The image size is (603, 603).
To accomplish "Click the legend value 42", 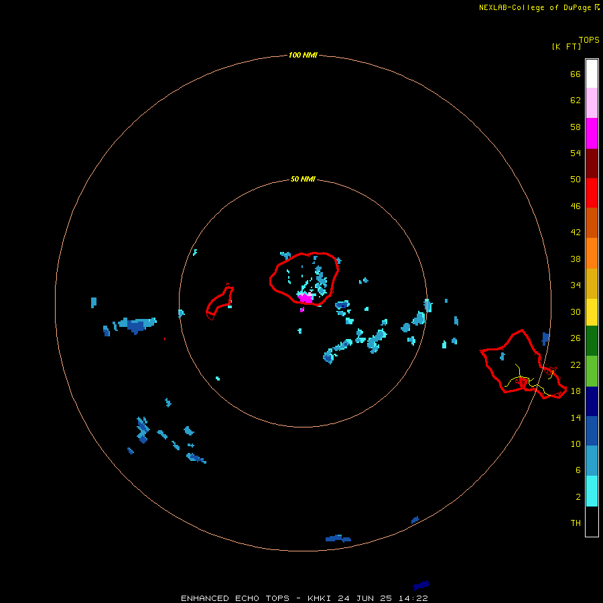I will [x=576, y=232].
